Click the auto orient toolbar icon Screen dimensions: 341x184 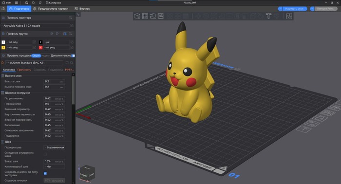tap(152, 16)
